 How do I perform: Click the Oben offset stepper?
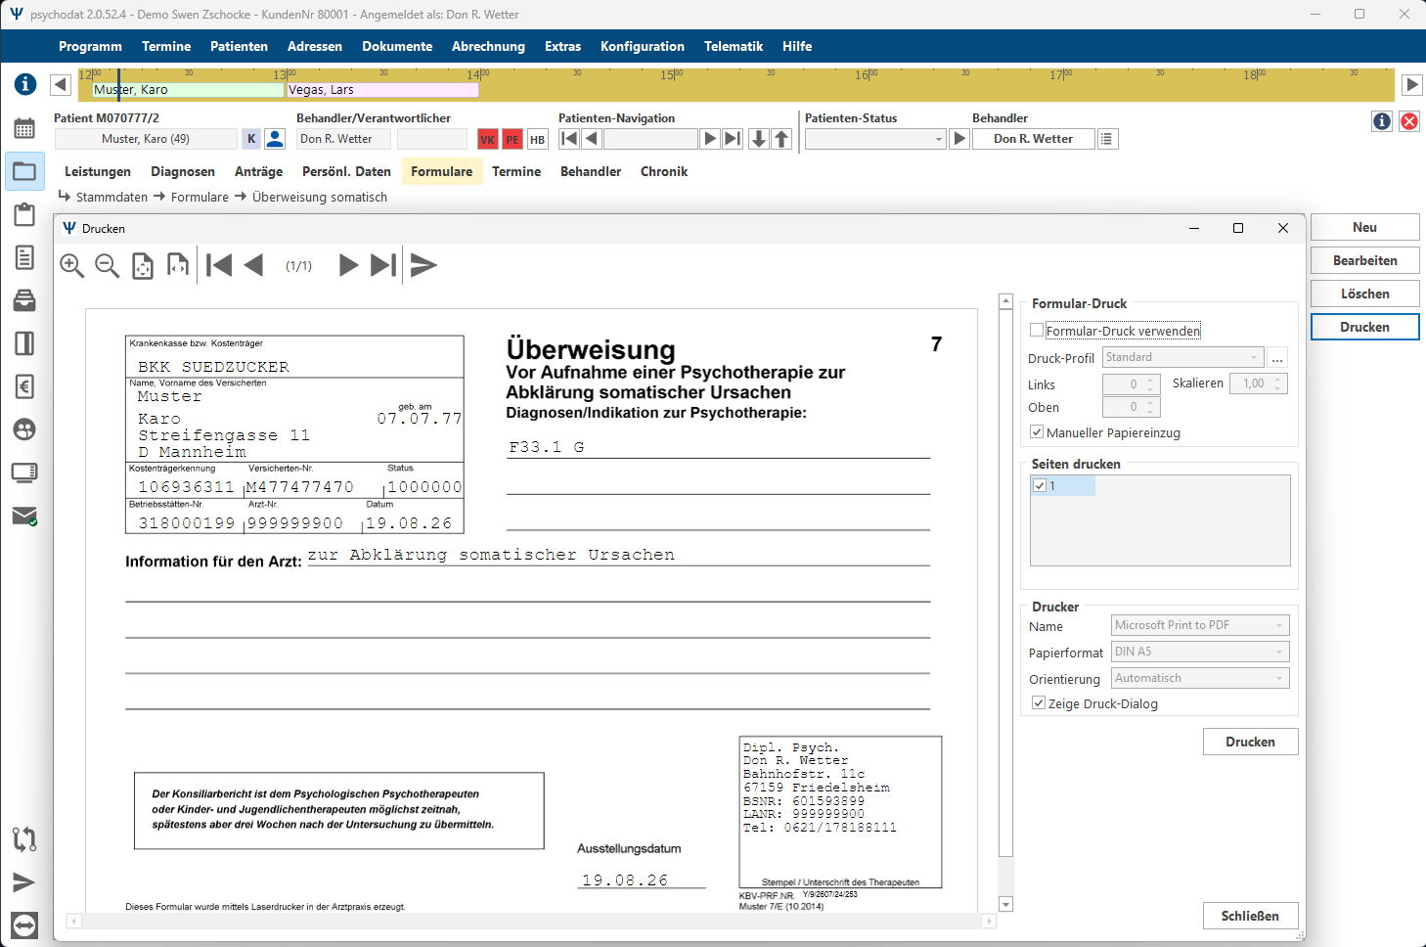(1151, 407)
